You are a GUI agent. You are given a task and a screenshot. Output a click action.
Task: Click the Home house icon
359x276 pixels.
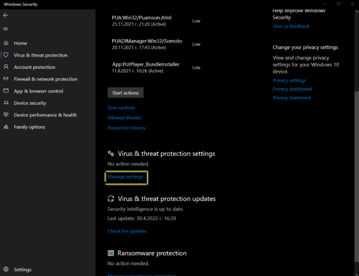coord(6,43)
